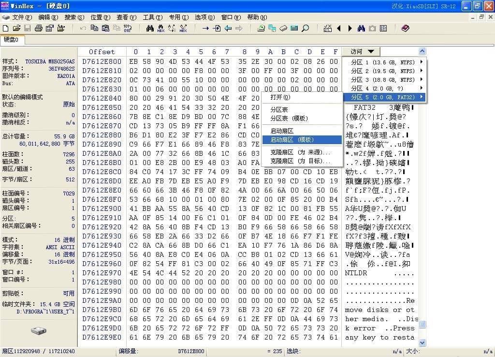Click the Paste clipboard toolbar icon
495x357 pixels.
pyautogui.click(x=105, y=29)
